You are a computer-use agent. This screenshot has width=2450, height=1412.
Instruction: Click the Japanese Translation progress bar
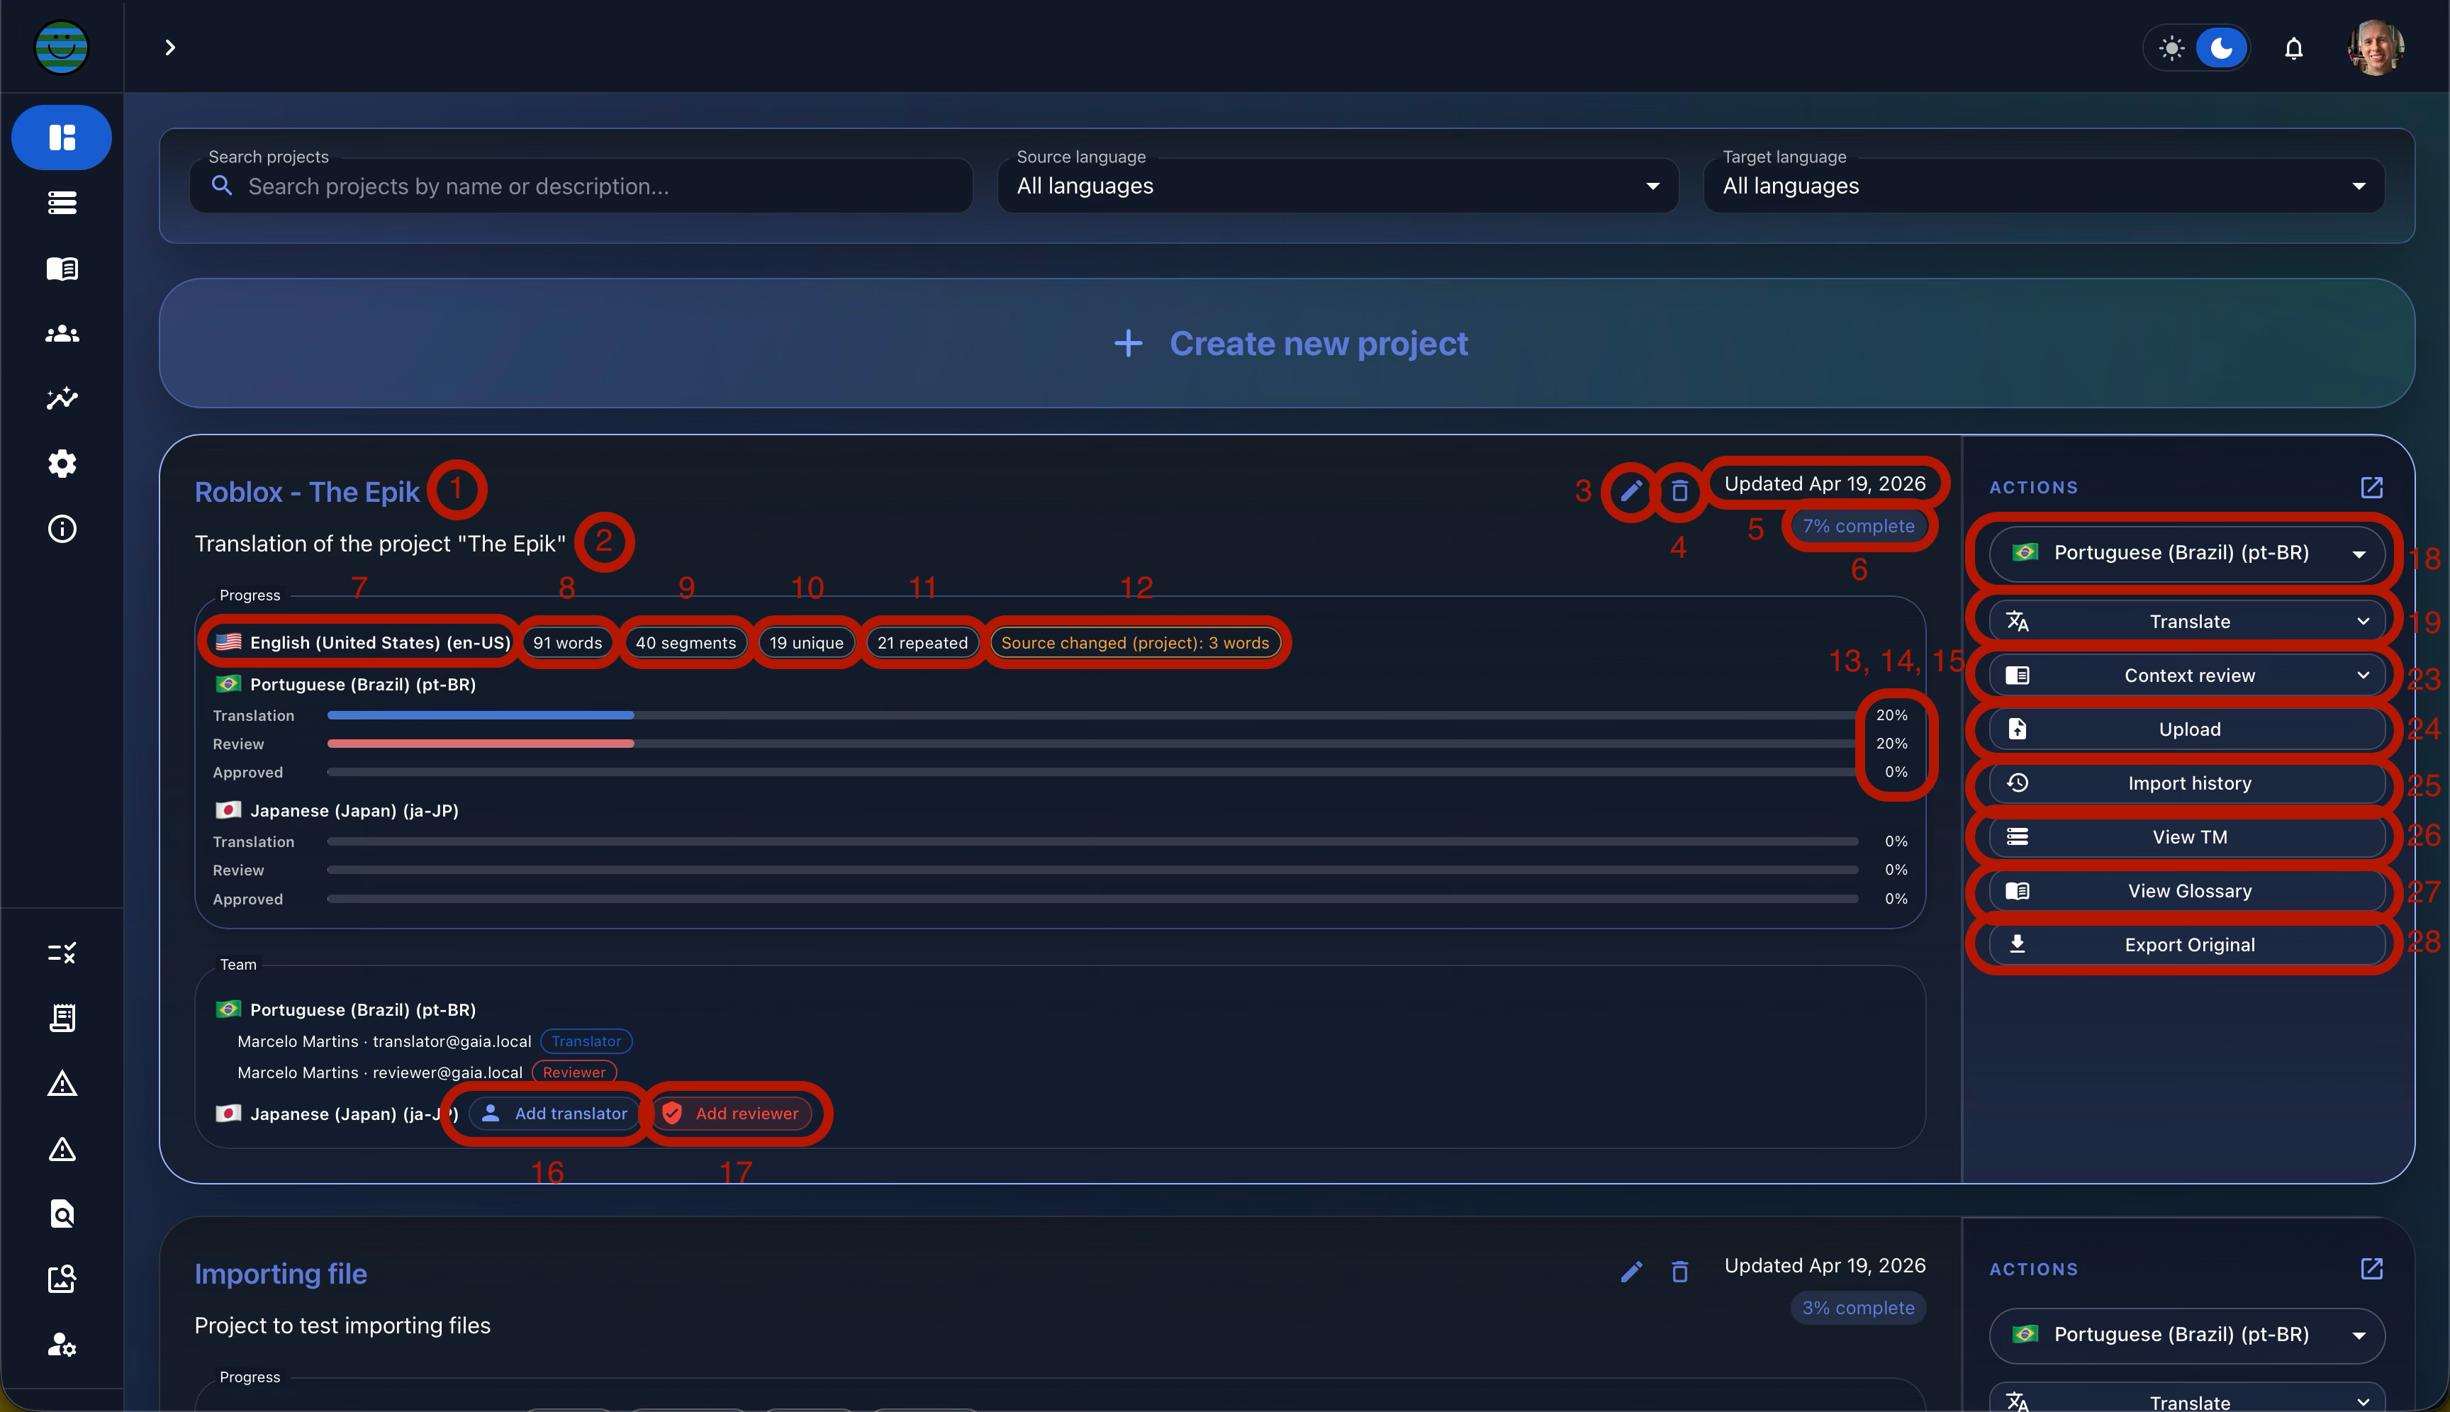pyautogui.click(x=1092, y=842)
